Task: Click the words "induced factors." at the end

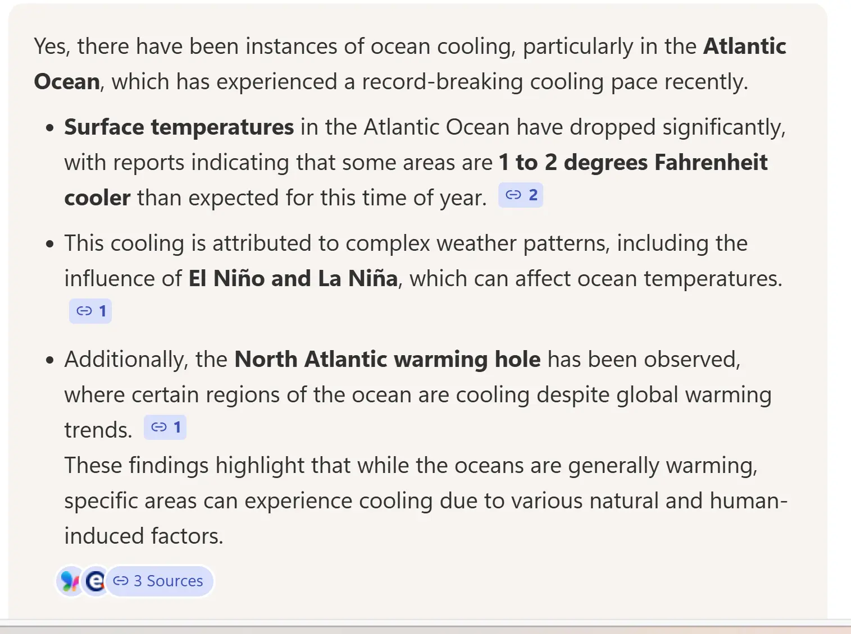Action: click(144, 536)
